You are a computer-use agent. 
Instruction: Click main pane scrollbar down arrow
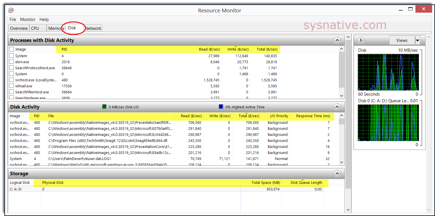point(348,210)
